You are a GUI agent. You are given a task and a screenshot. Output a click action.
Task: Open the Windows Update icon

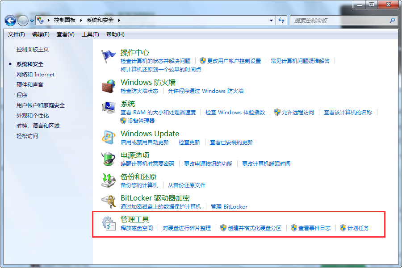click(x=109, y=138)
